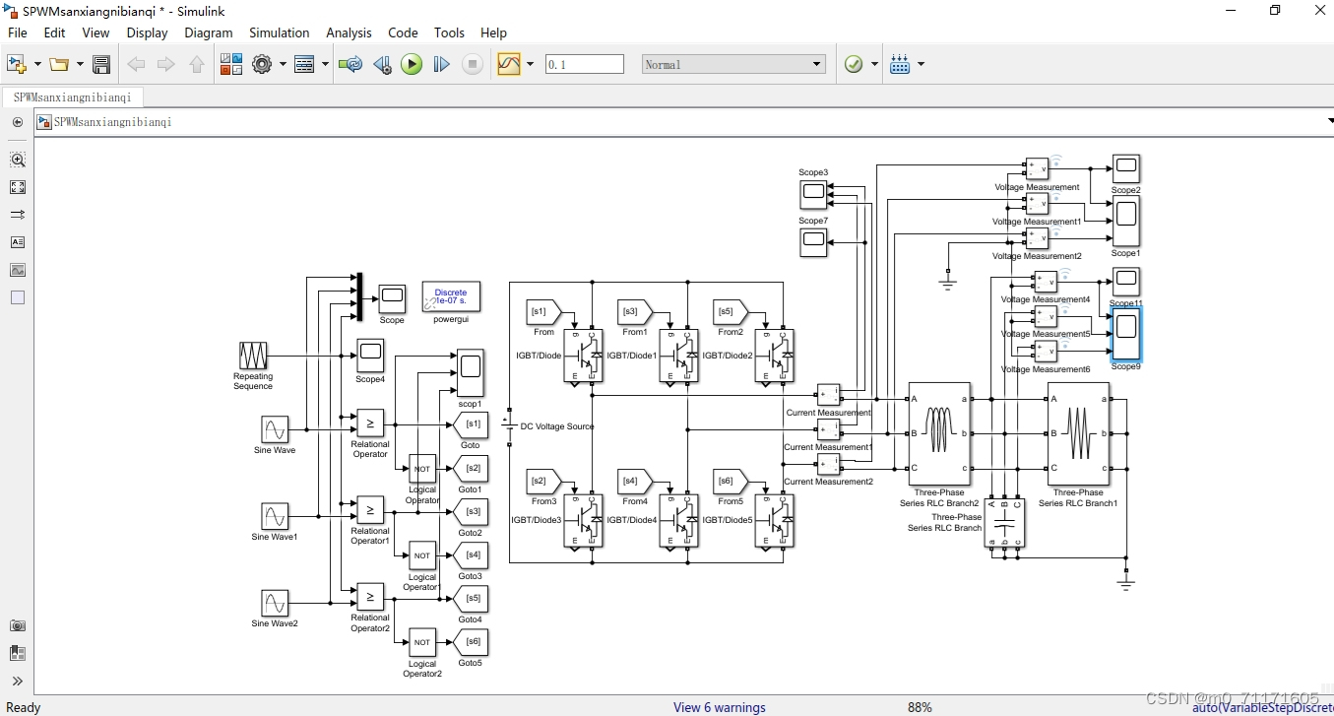Click the From2 [s5] block
Screen dimensions: 1334x716
point(731,312)
